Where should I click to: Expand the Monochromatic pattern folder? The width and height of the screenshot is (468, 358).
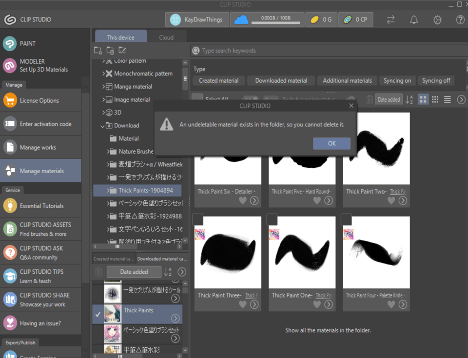(x=103, y=73)
